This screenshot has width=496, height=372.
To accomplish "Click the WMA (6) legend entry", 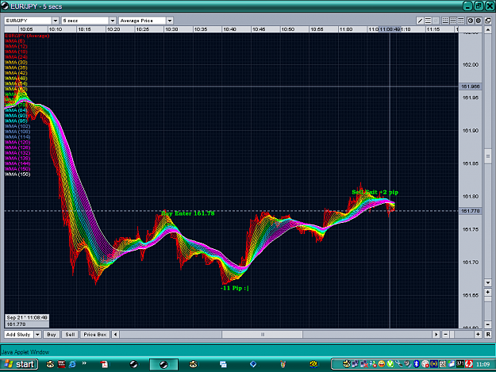I will [14, 41].
